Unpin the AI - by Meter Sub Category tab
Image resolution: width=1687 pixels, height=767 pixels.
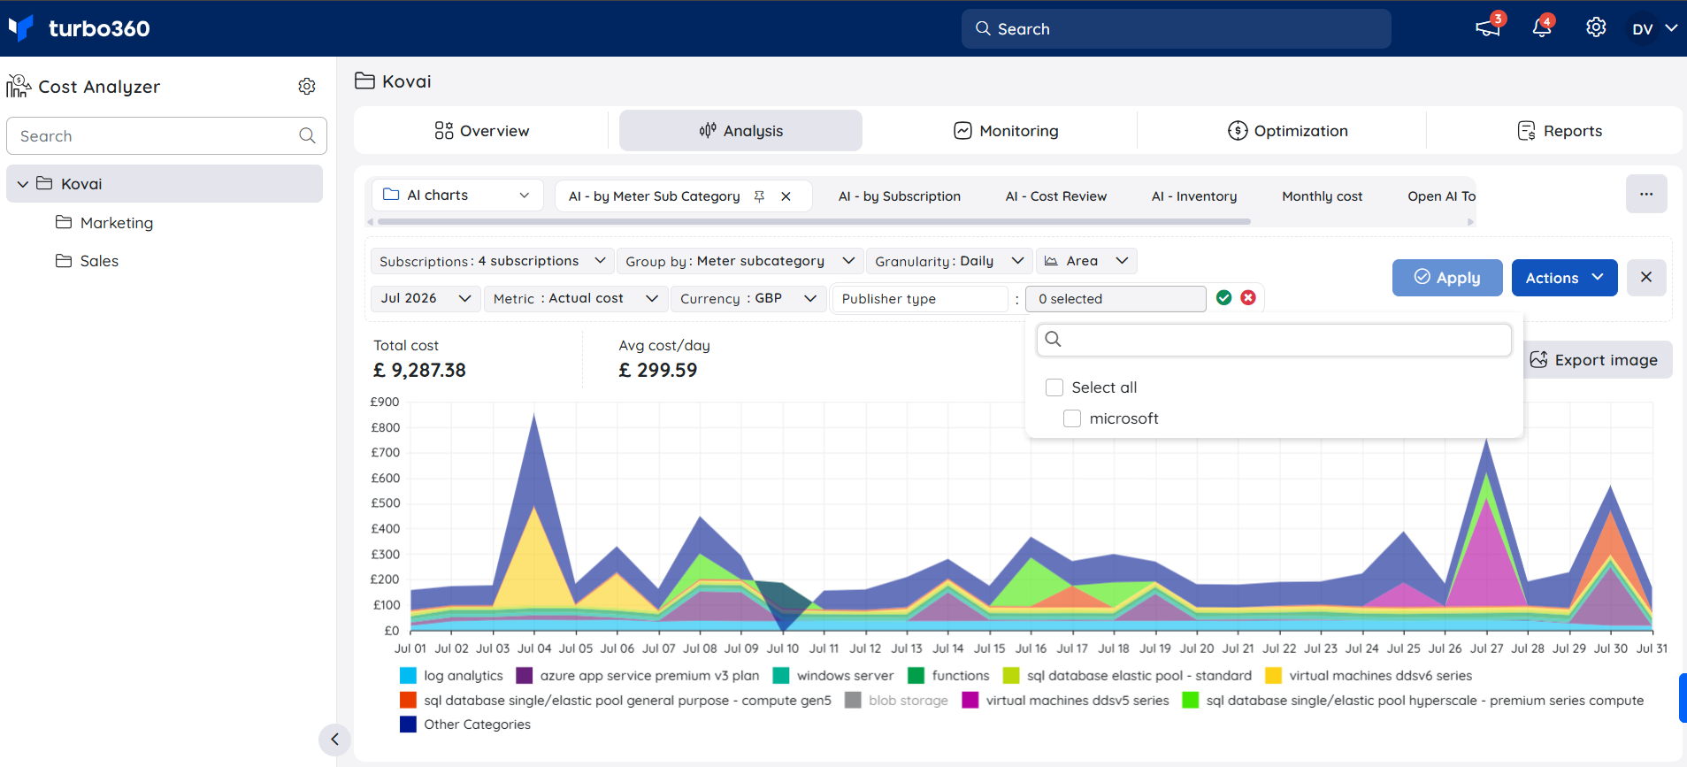pyautogui.click(x=759, y=196)
